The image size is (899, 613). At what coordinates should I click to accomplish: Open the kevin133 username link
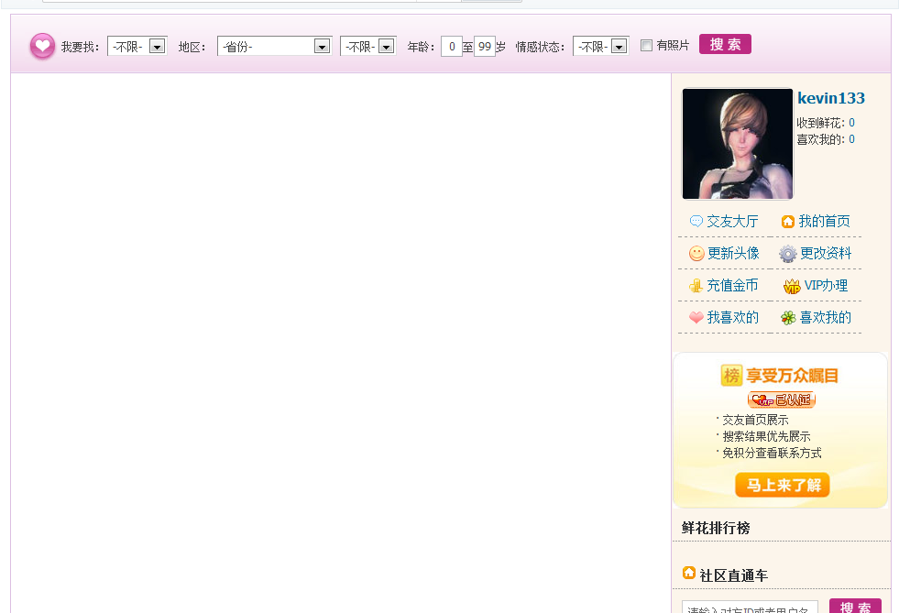coord(830,99)
